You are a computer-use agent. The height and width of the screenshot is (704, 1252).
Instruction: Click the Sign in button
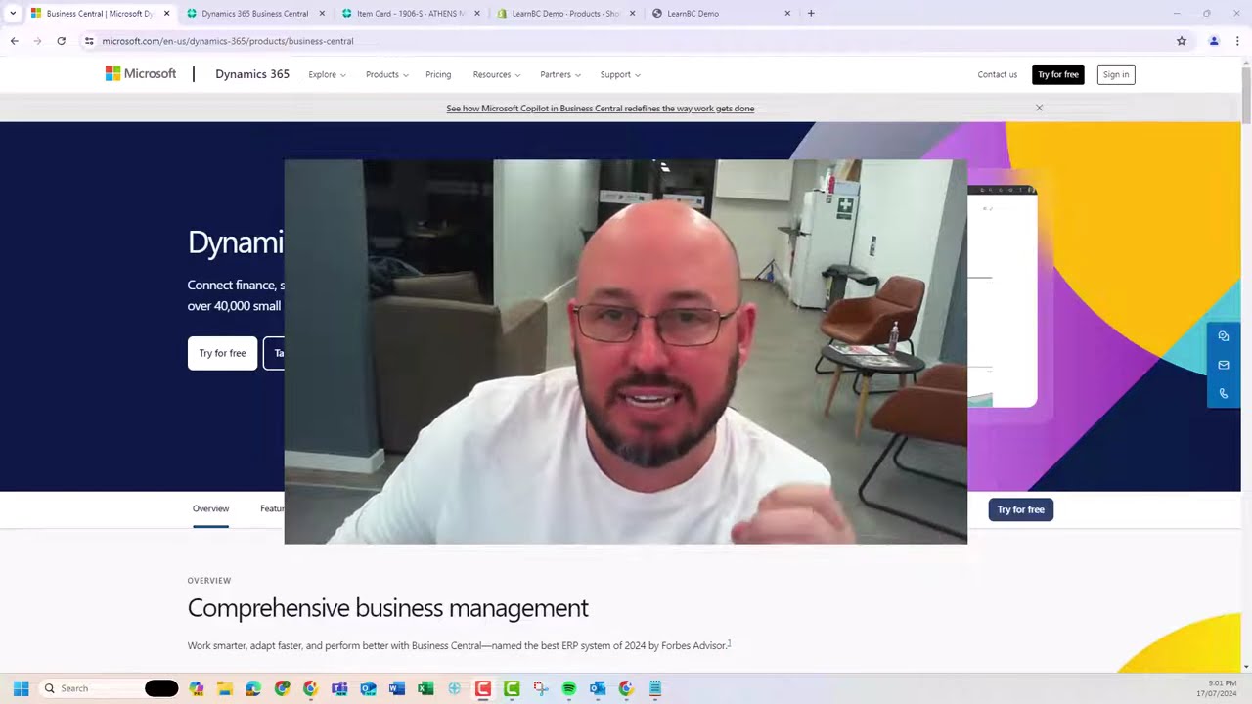[1116, 74]
